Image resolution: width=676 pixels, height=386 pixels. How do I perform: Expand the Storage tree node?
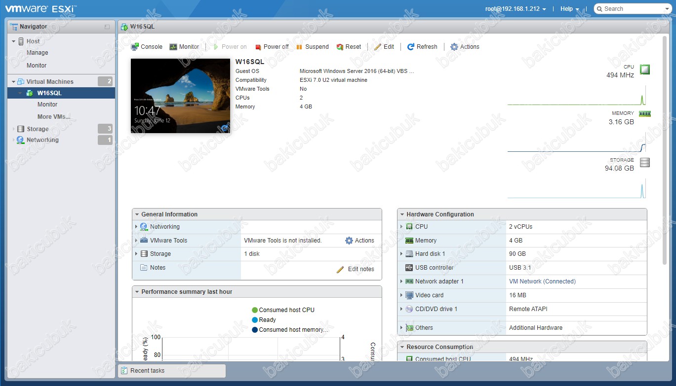[14, 129]
